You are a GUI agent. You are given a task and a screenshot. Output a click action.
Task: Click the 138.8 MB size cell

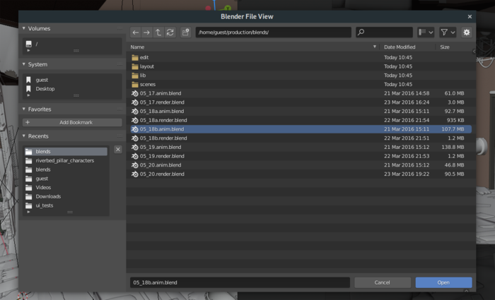tap(453, 147)
